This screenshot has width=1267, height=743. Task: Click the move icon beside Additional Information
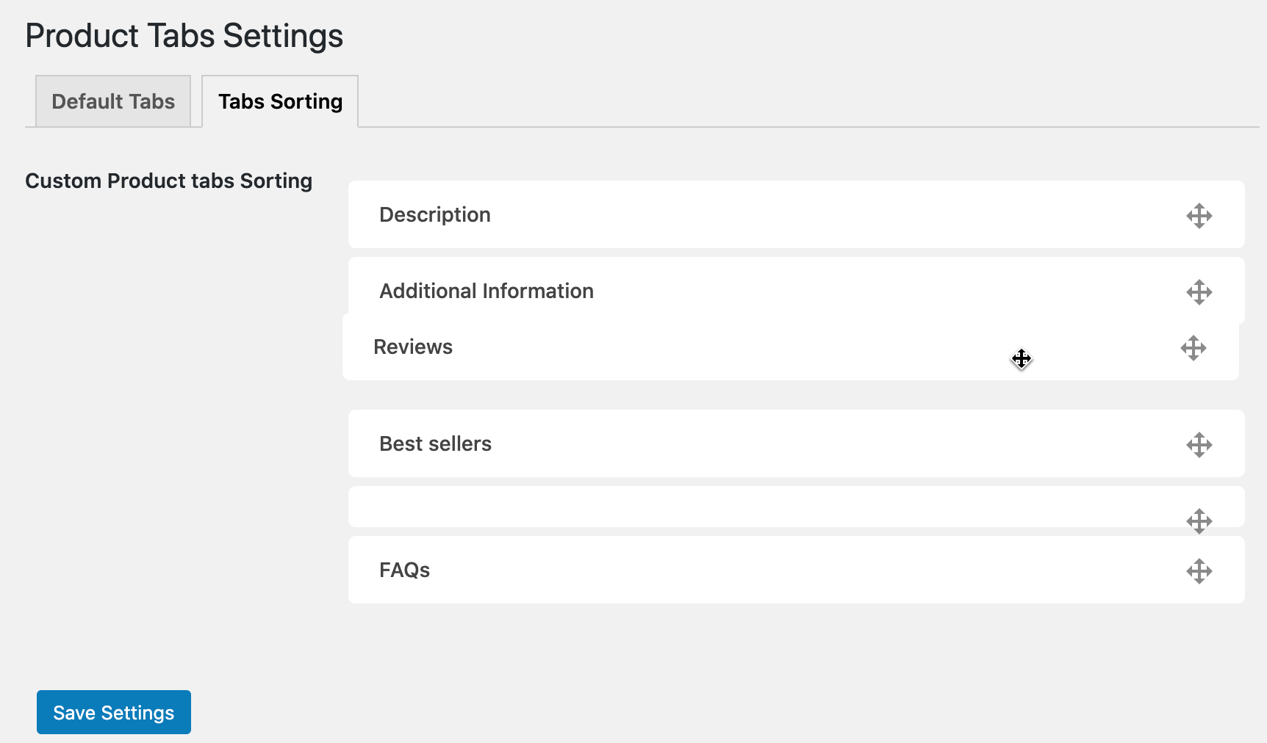(x=1199, y=291)
